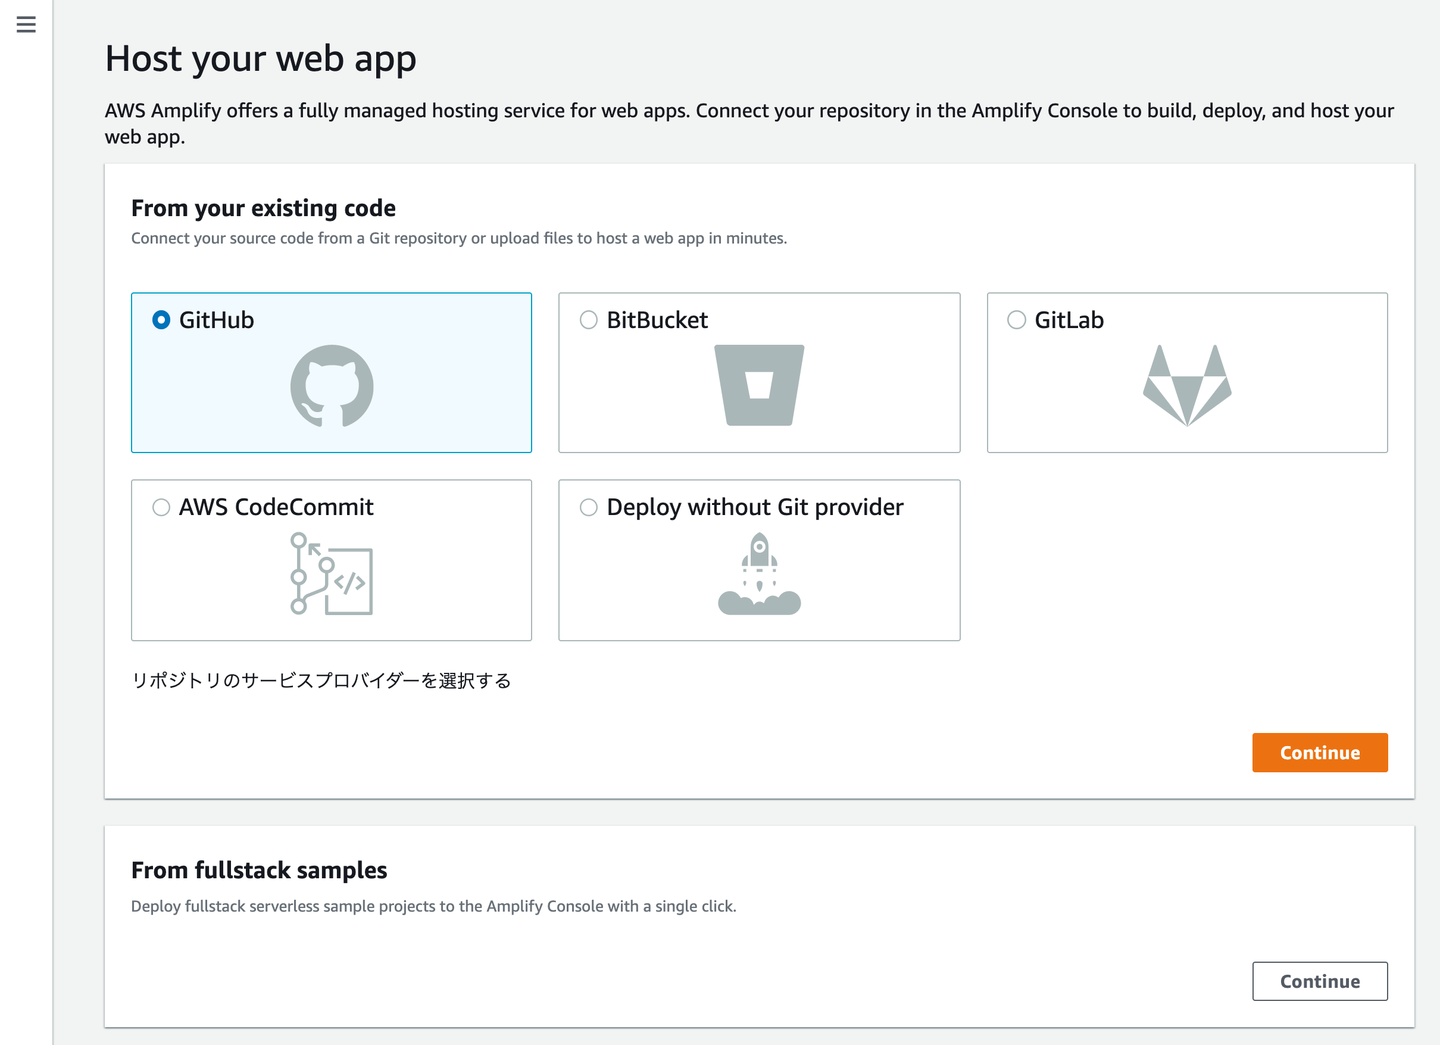Select the BitBucket radio button
This screenshot has height=1045, width=1440.
[588, 320]
